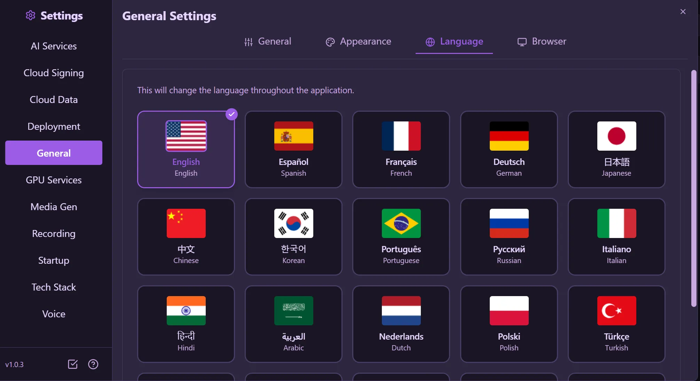This screenshot has height=381, width=700.
Task: Click the palette icon on Appearance tab
Action: click(330, 42)
